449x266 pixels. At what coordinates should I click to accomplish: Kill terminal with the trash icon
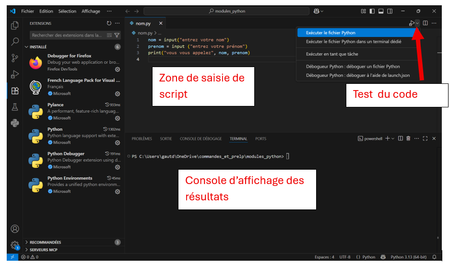click(x=408, y=139)
